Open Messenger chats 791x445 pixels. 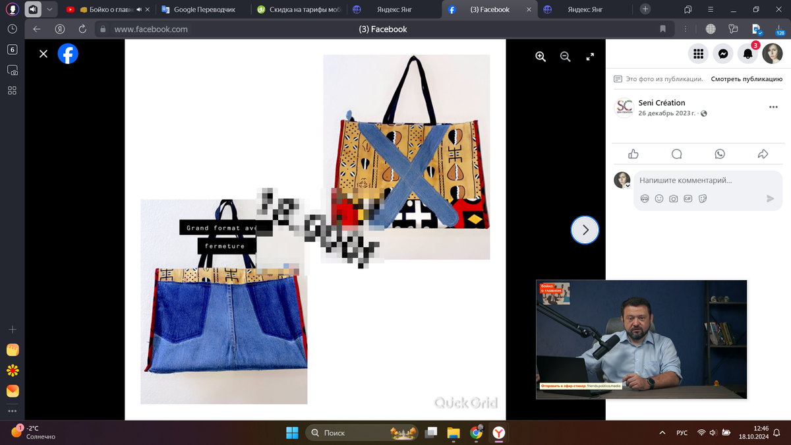click(723, 54)
